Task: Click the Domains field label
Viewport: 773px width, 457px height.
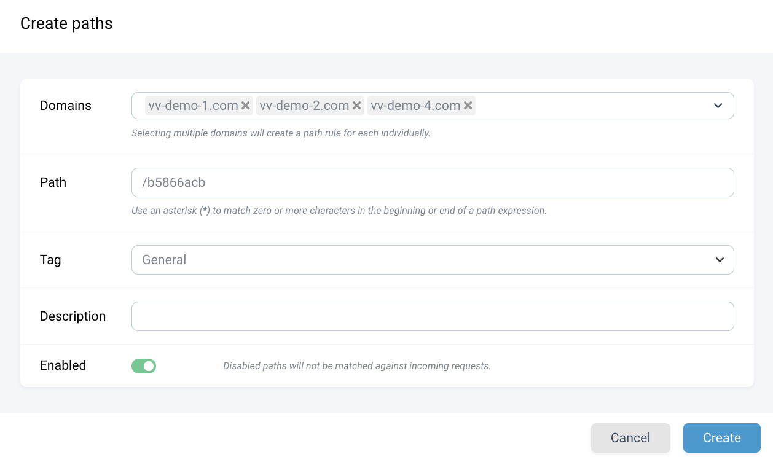Action: (66, 106)
